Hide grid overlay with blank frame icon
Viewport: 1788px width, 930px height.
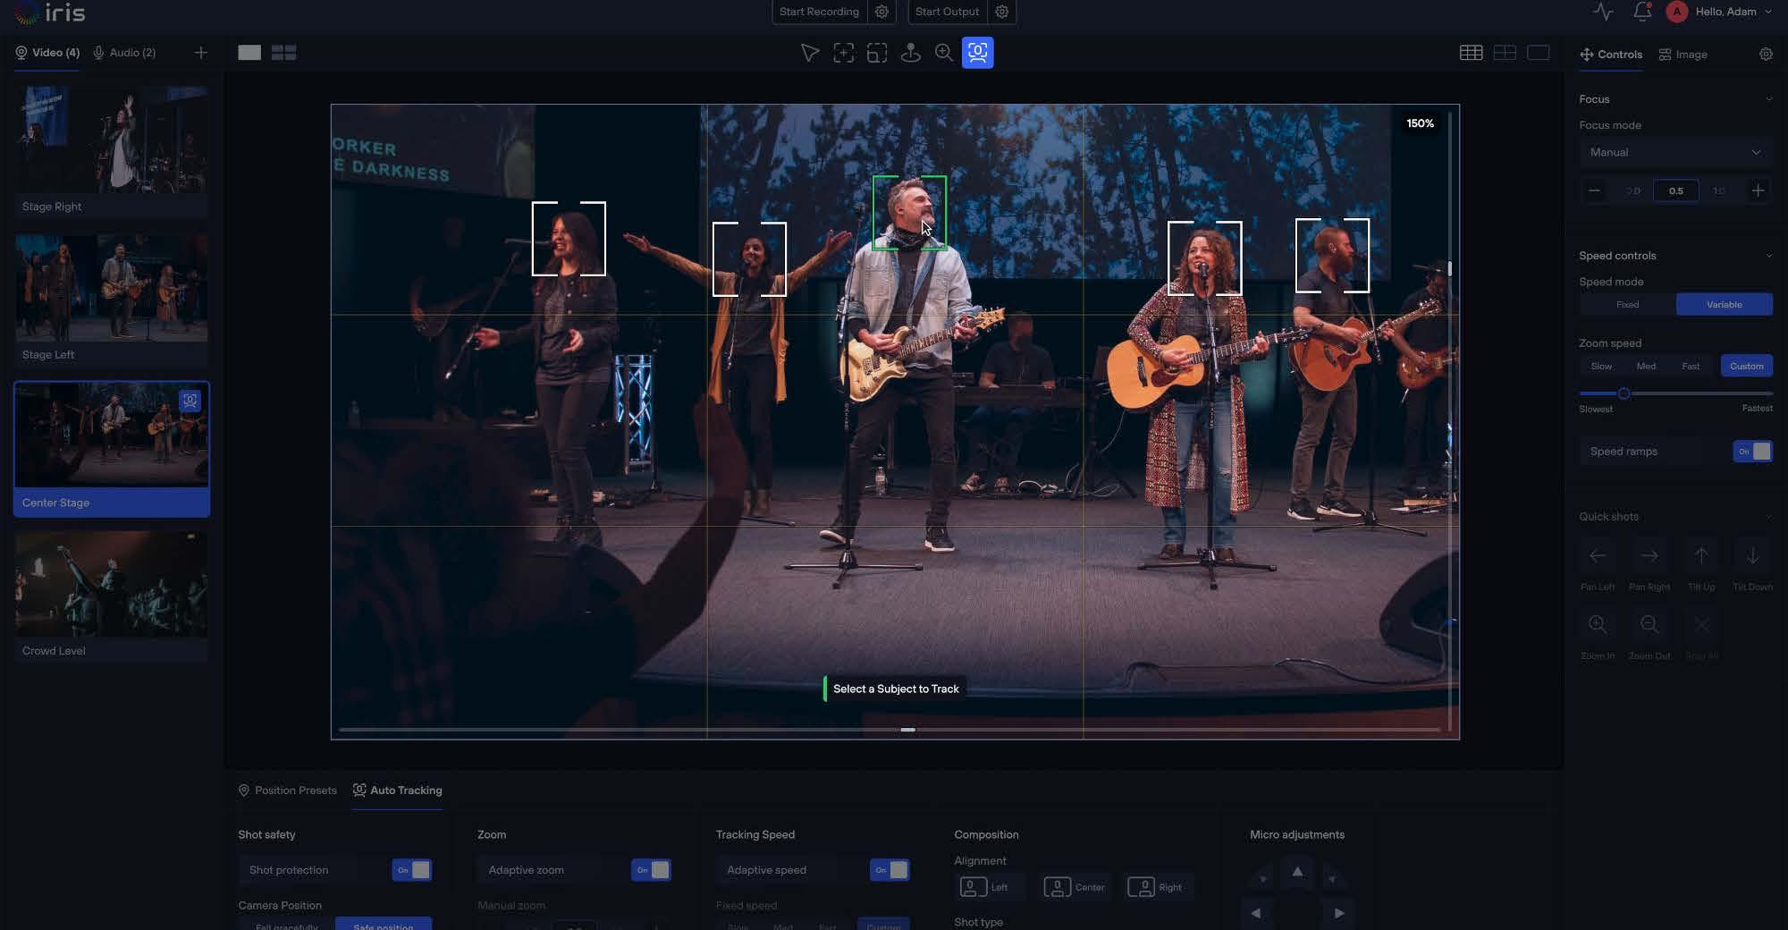[1539, 53]
